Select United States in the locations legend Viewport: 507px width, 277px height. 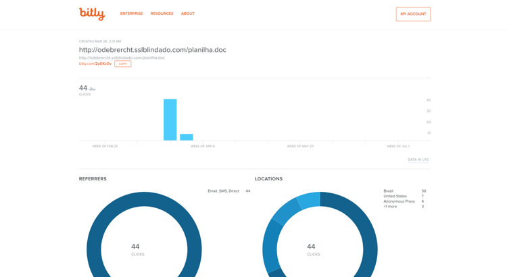tap(395, 196)
